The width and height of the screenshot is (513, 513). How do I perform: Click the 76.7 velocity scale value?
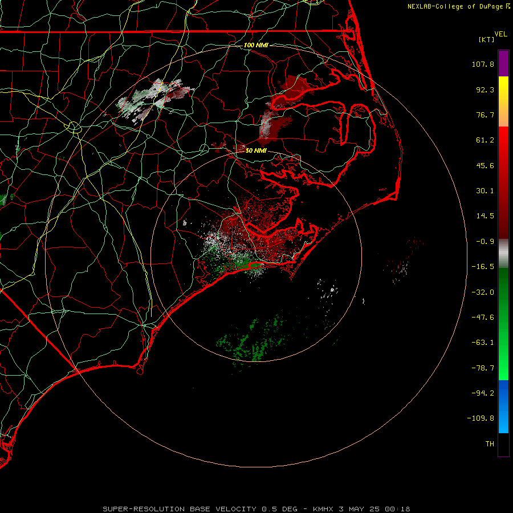point(485,115)
